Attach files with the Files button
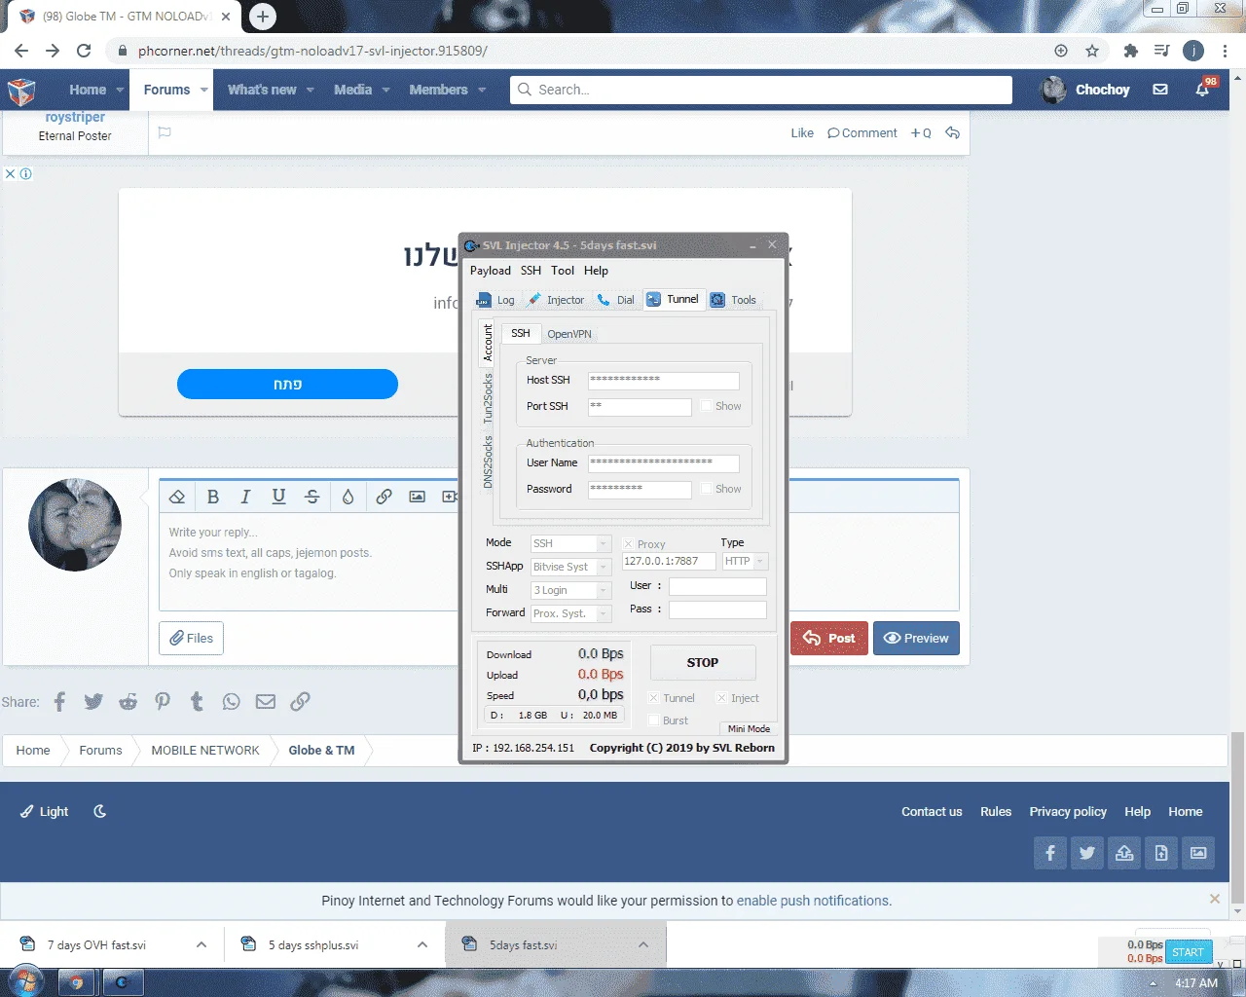This screenshot has height=997, width=1246. click(x=191, y=639)
